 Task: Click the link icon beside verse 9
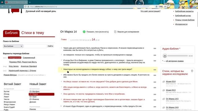tap(155, 100)
